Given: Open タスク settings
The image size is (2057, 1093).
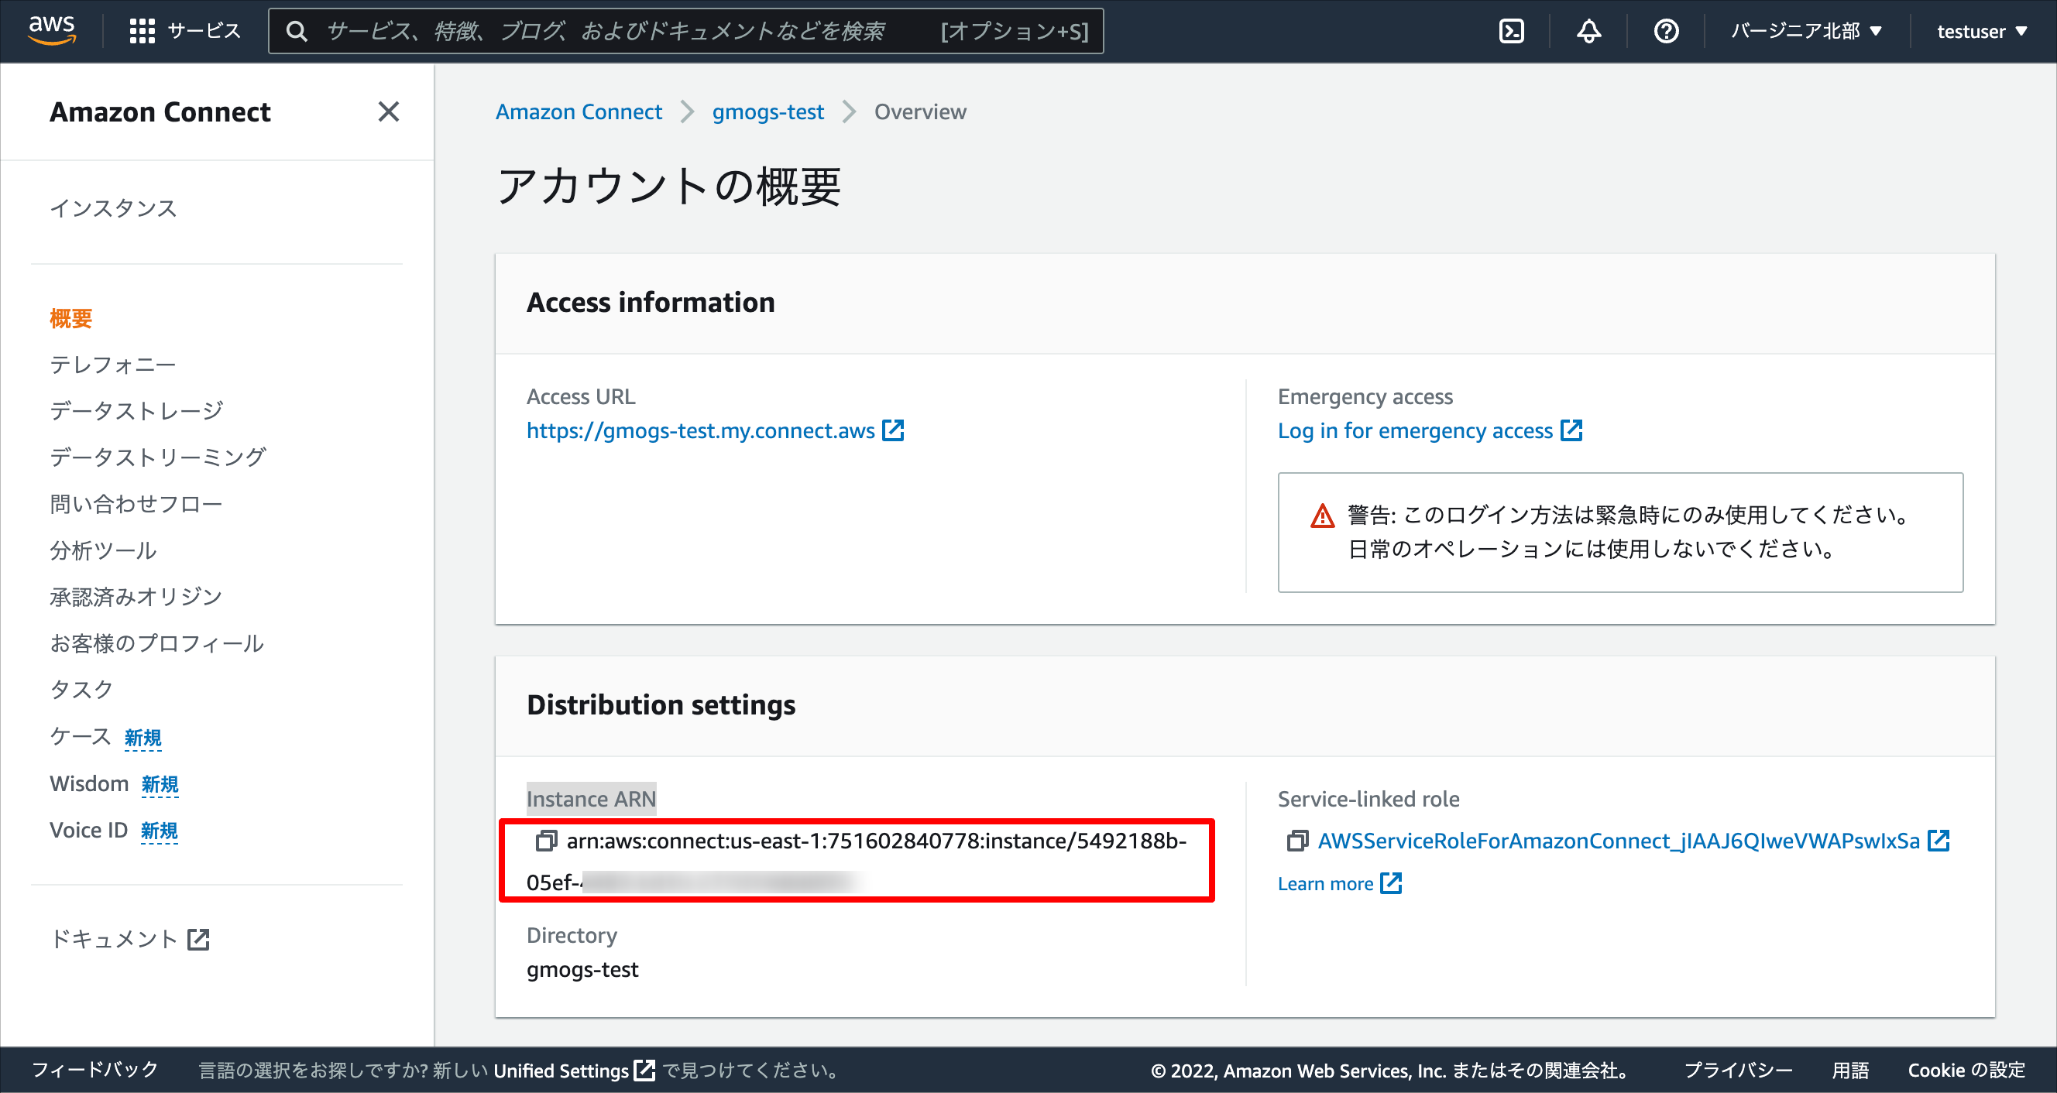Looking at the screenshot, I should [x=81, y=690].
